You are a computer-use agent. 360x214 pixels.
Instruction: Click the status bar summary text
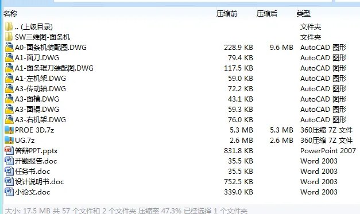click(126, 211)
